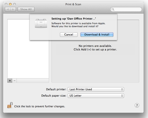The image size is (148, 118).
Task: Focus the search field in toolbar
Action: 126,9
